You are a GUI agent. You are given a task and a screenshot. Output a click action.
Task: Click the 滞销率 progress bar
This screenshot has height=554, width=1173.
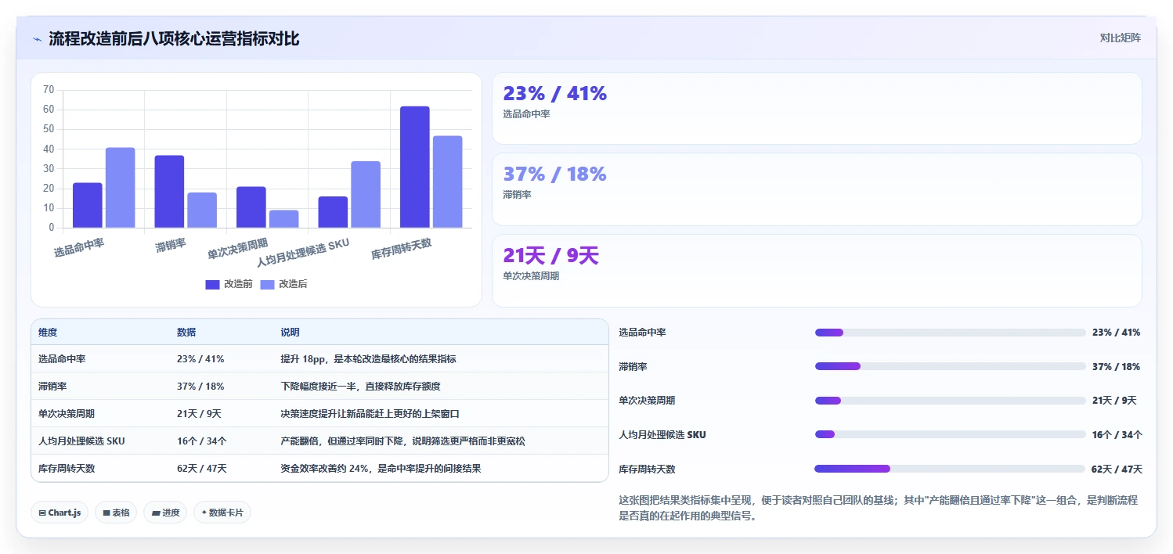click(x=950, y=366)
